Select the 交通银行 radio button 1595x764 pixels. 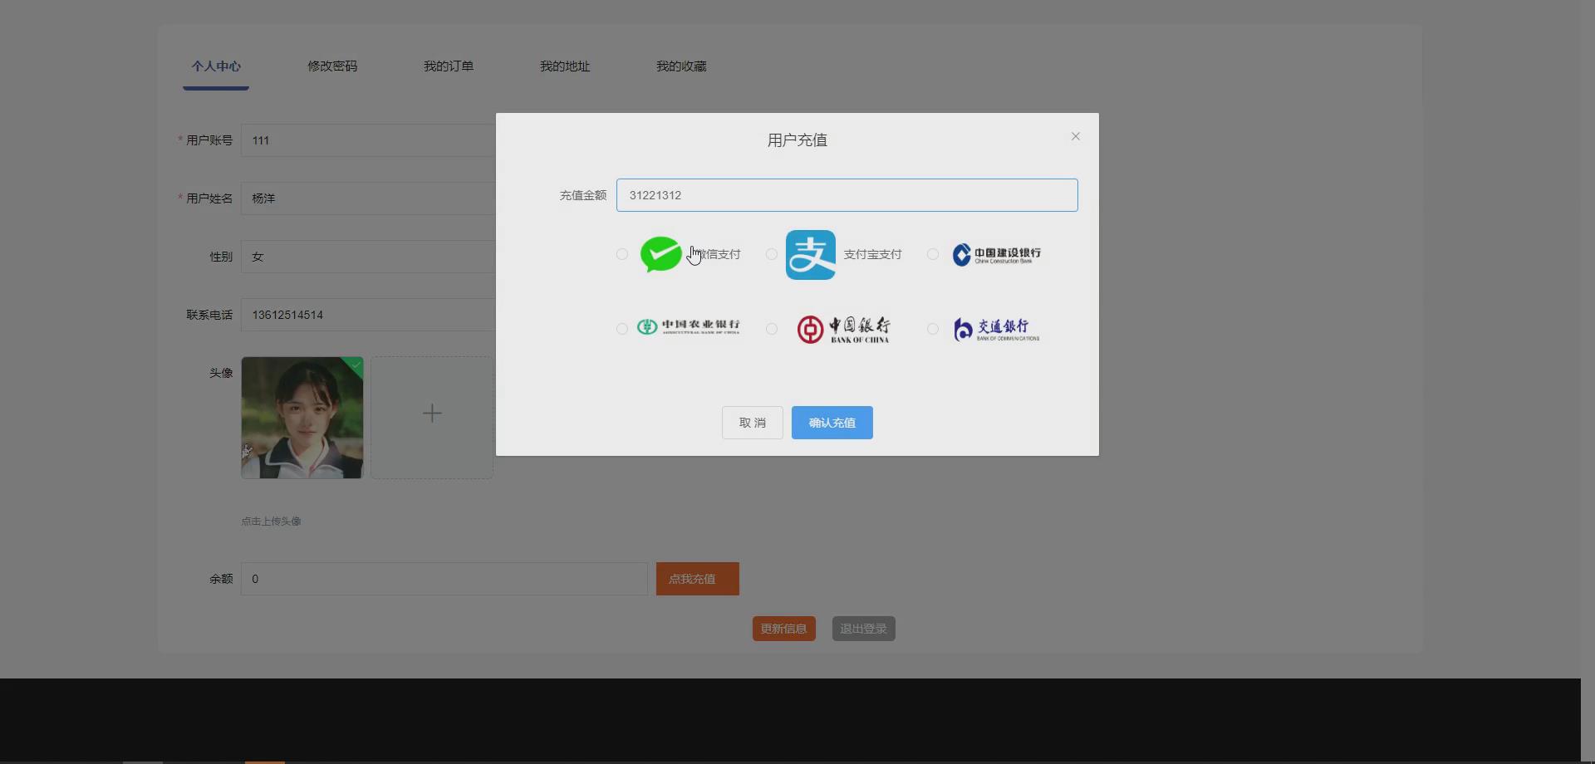[x=931, y=329]
